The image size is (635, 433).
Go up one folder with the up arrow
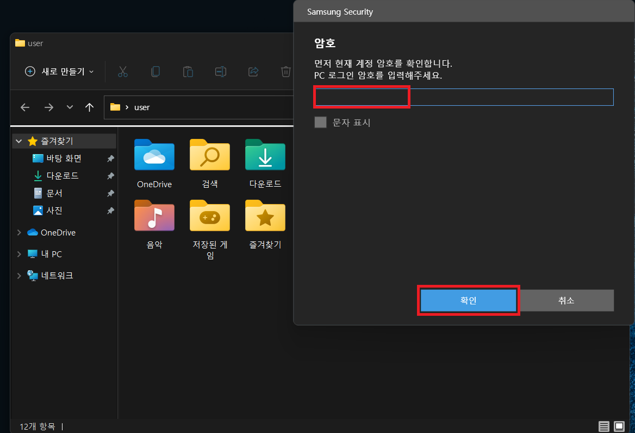(x=90, y=107)
